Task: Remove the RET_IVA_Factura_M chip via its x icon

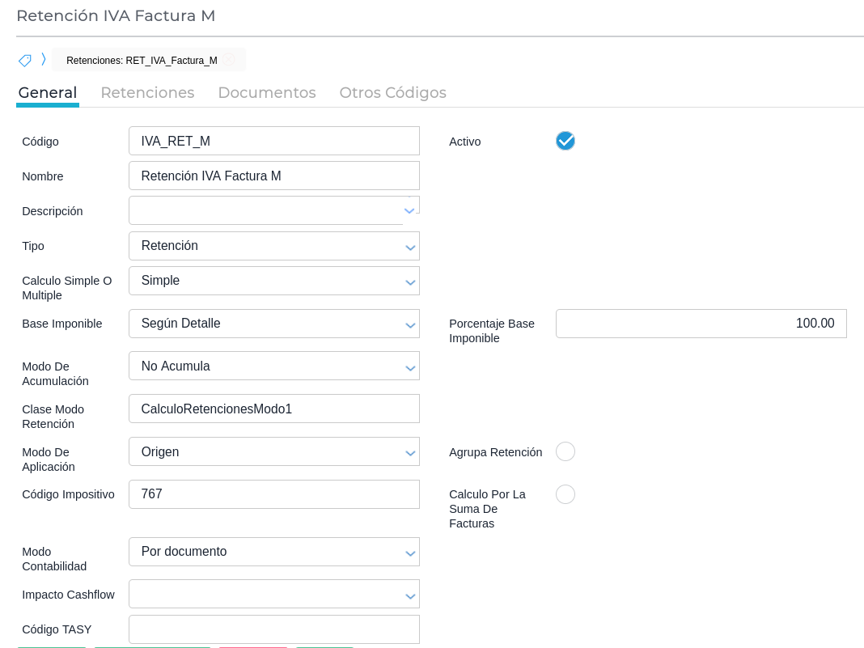Action: (229, 60)
